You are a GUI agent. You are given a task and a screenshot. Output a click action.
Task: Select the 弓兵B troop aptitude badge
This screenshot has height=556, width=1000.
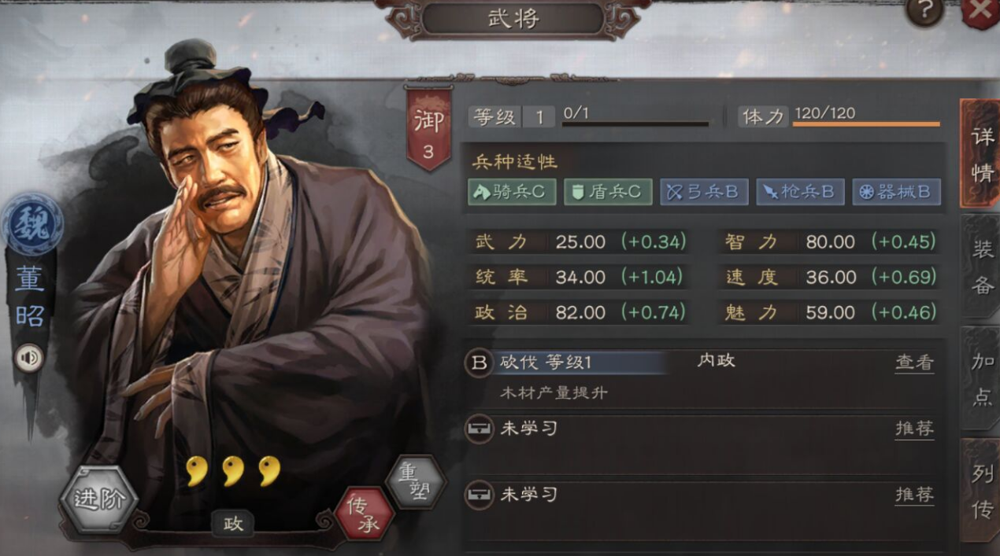pos(704,192)
